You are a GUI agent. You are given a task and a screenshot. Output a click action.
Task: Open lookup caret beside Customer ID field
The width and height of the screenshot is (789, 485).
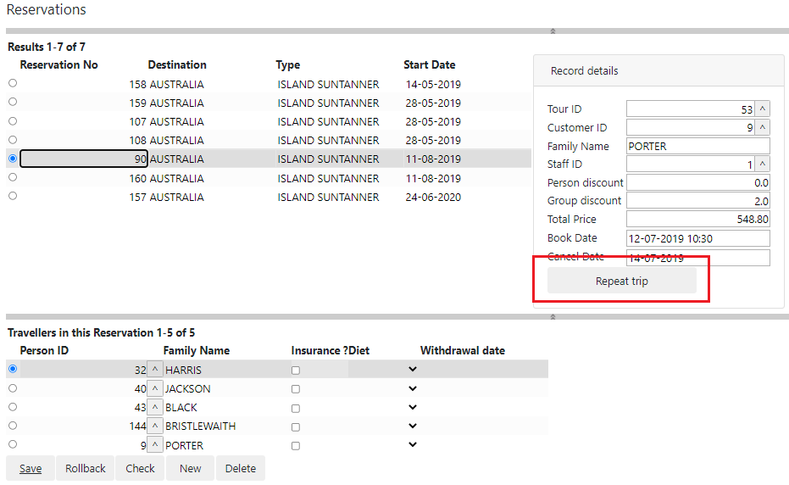[762, 128]
